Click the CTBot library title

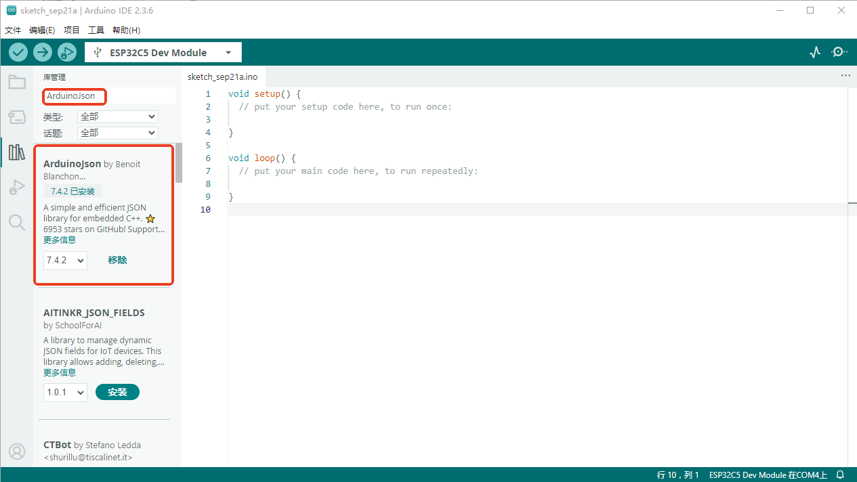click(x=57, y=445)
